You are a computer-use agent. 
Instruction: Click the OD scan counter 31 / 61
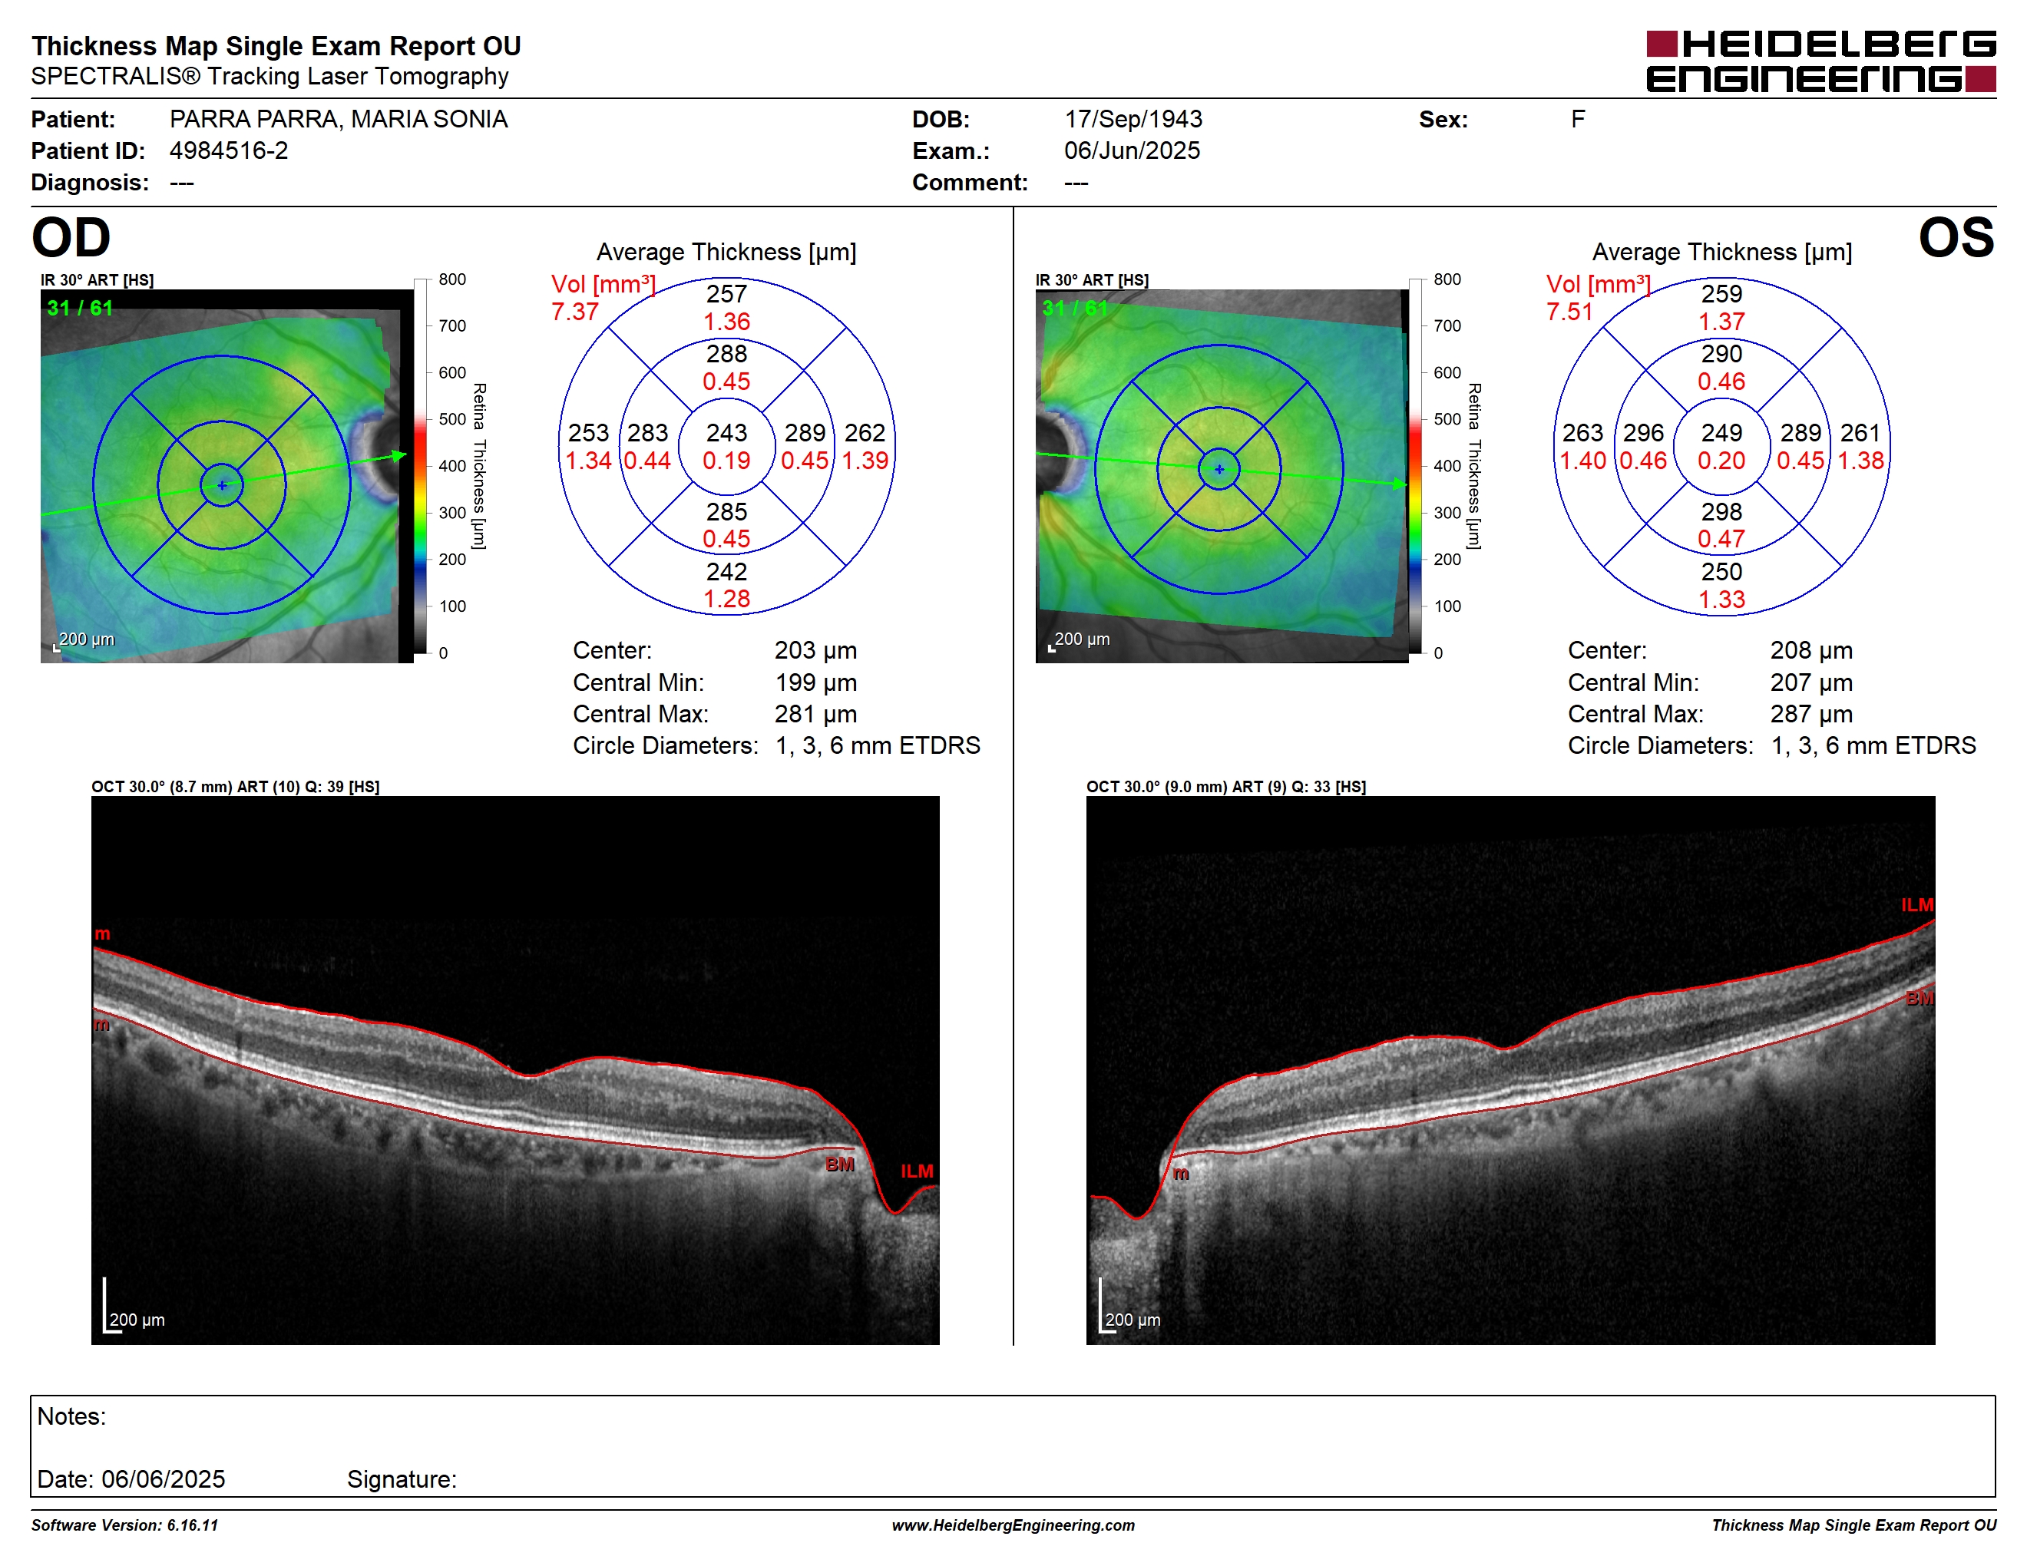(x=80, y=309)
